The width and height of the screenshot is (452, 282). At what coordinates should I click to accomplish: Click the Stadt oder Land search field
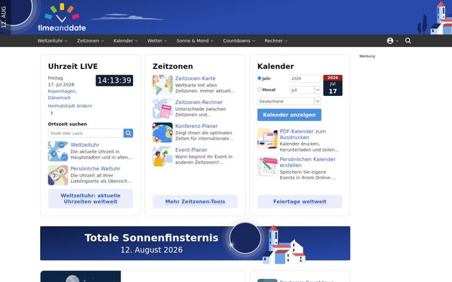(x=85, y=133)
